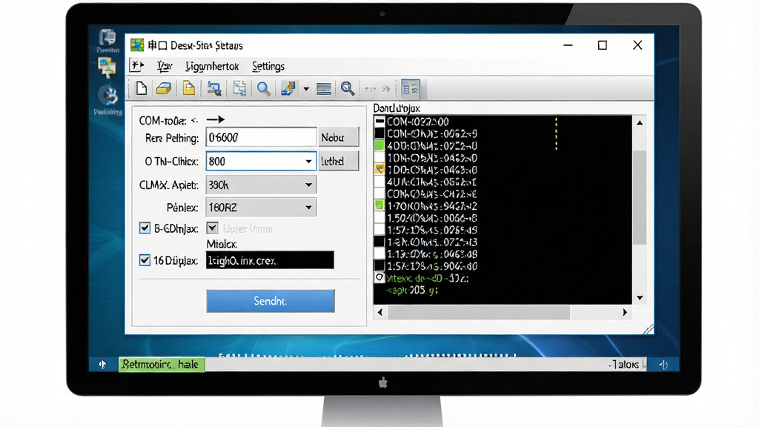
Task: Click the app icon in the title bar
Action: pos(137,45)
